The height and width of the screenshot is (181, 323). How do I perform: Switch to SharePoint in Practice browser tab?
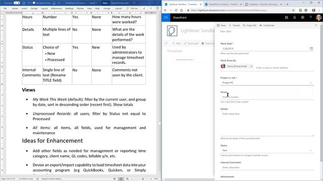224,5
